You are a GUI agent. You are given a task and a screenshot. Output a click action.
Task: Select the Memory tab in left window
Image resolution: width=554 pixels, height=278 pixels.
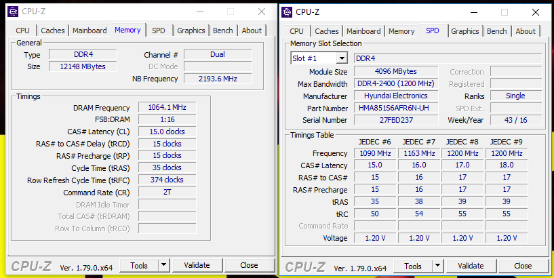coord(127,30)
